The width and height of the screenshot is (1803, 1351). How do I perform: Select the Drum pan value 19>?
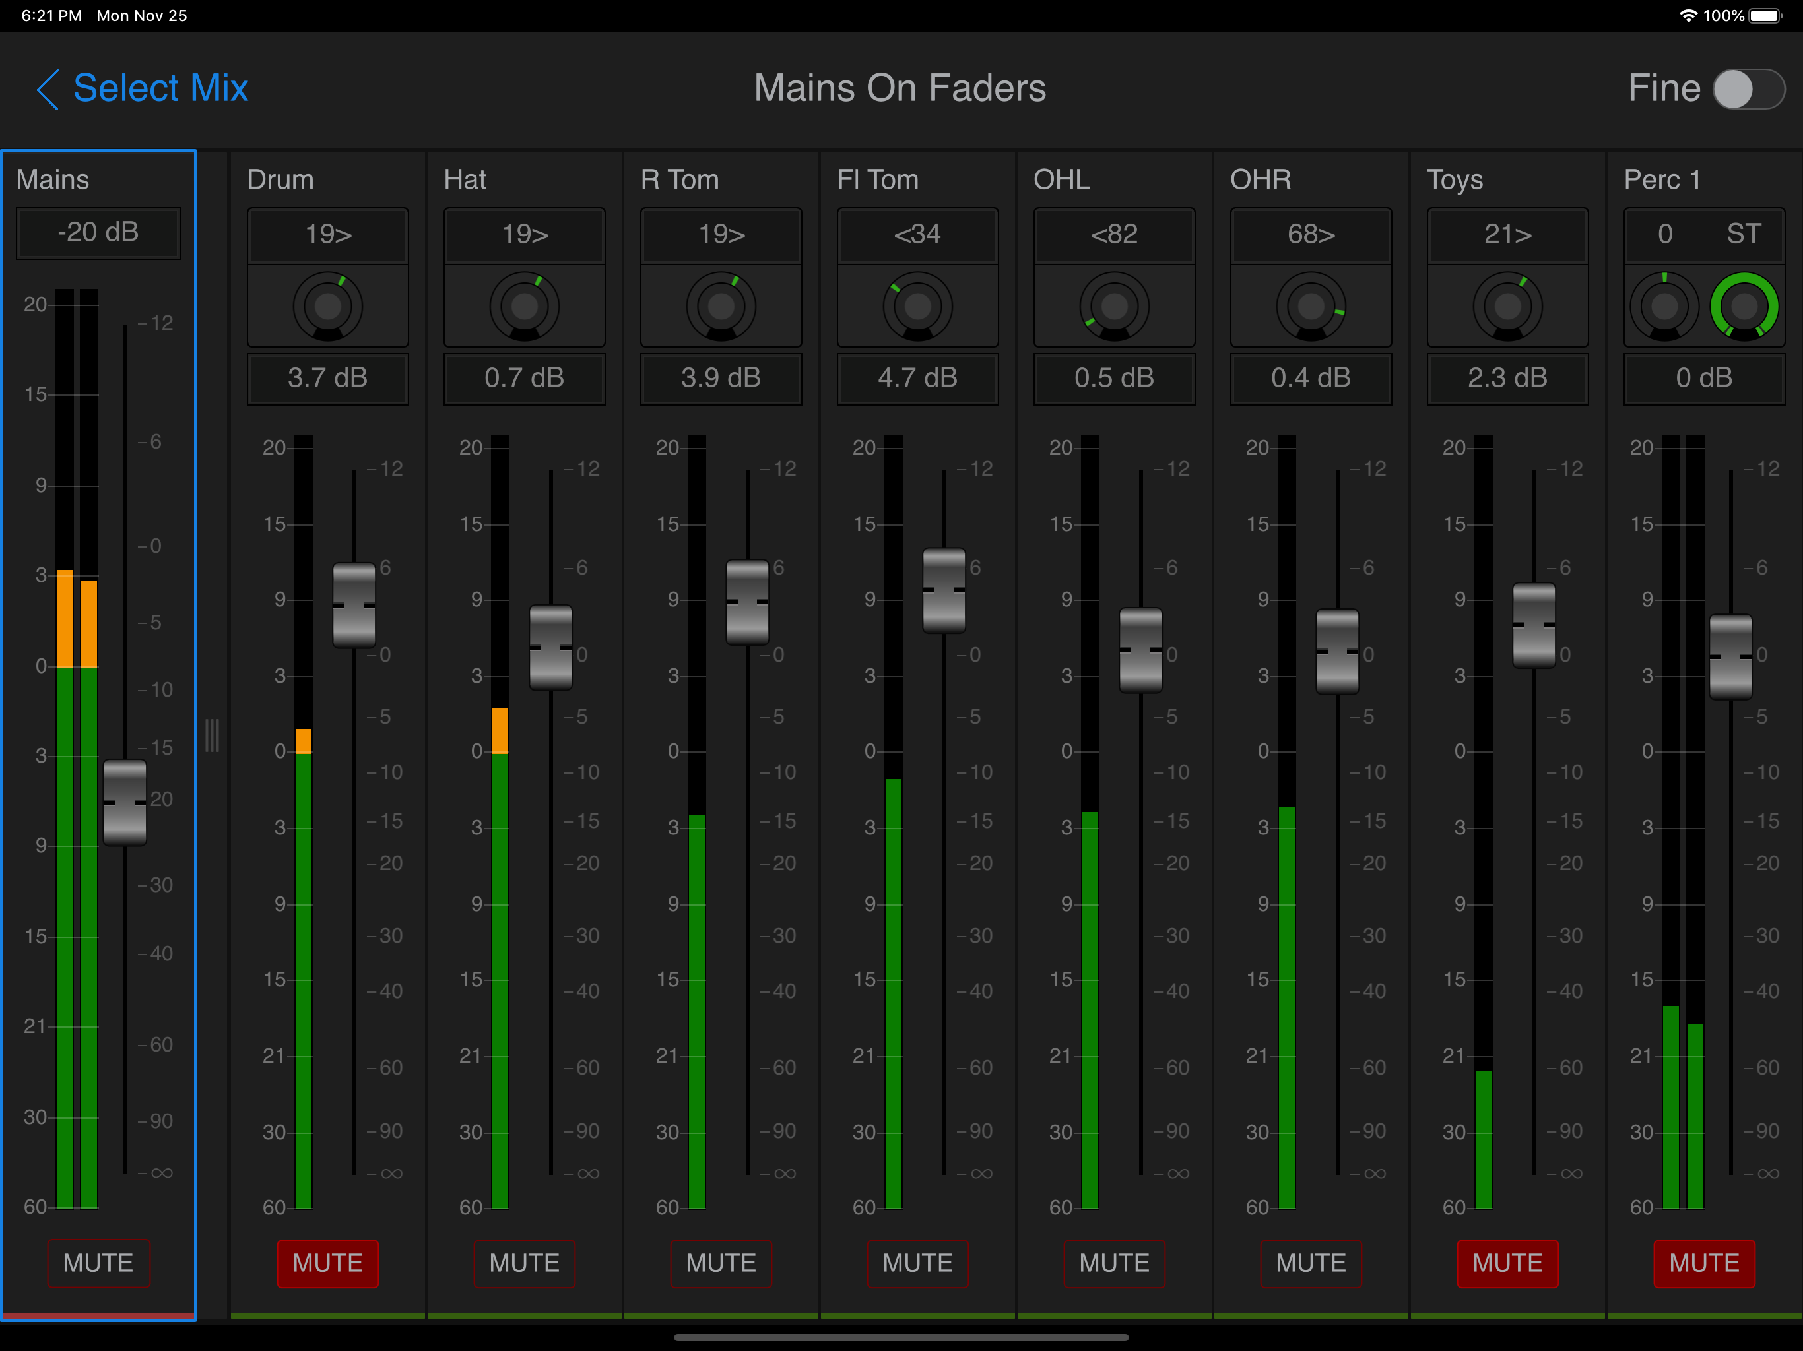(x=328, y=235)
